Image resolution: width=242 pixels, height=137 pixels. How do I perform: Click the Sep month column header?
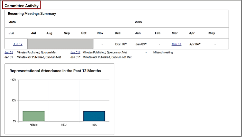tap(67, 33)
